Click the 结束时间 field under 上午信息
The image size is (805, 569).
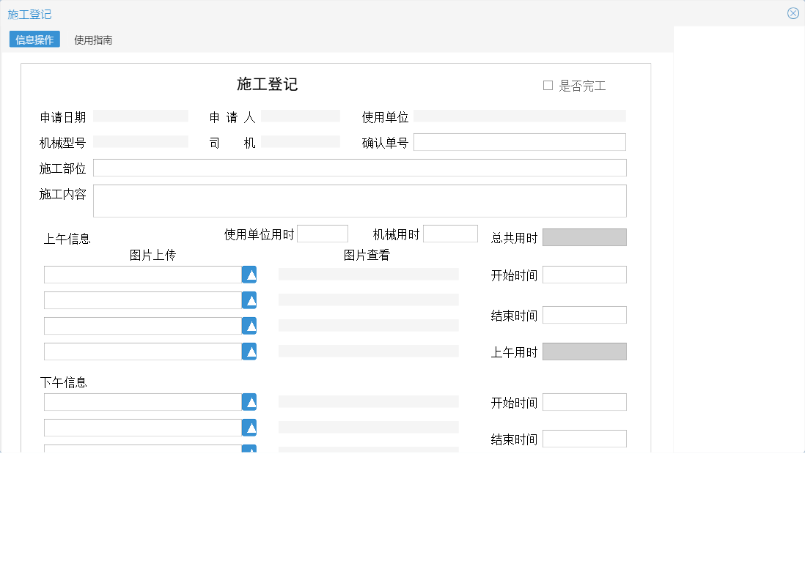[x=584, y=314]
